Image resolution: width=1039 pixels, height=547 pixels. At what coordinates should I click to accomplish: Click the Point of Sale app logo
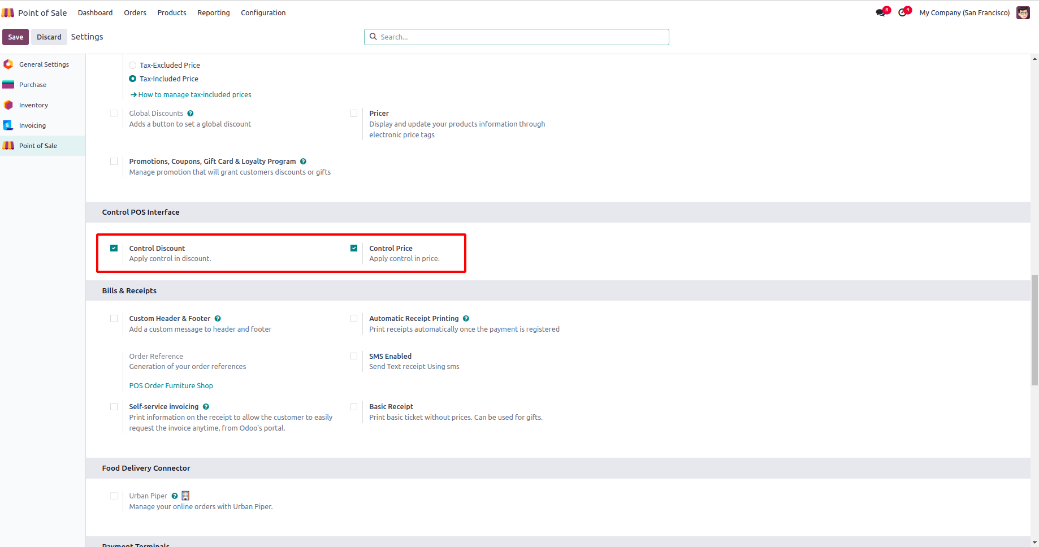point(8,12)
